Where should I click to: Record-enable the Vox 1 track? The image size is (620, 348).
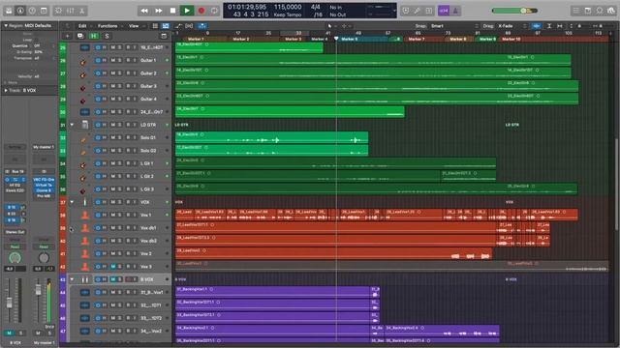pos(128,215)
